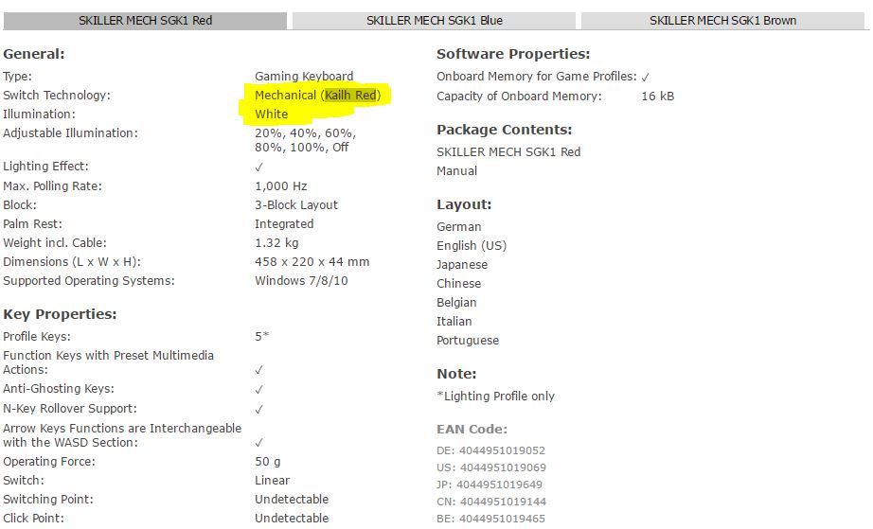Click the 'Weight incl. Cable:' label
This screenshot has height=529, width=873.
pyautogui.click(x=55, y=243)
